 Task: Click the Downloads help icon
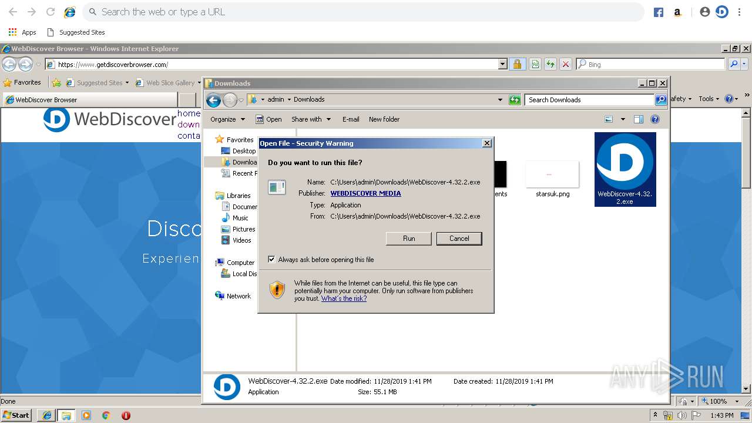(x=655, y=119)
